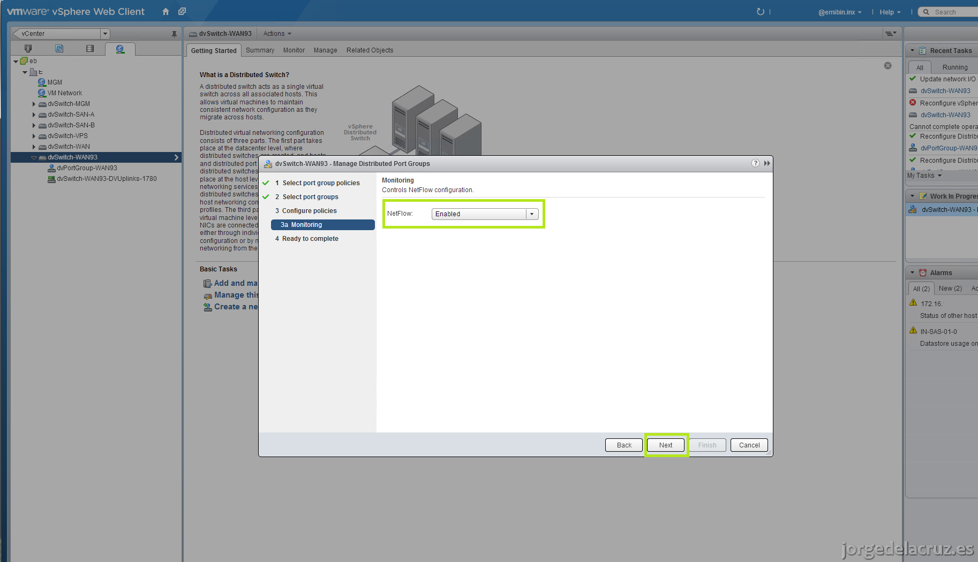Click the dvPortGroup-WAN9 link in Recent Tasks

[x=949, y=148]
